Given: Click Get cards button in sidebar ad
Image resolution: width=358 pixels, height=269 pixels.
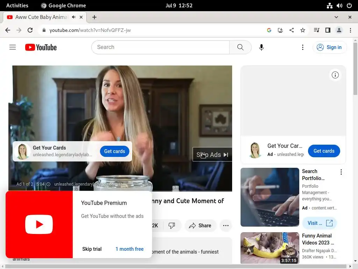Looking at the screenshot, I should 324,151.
